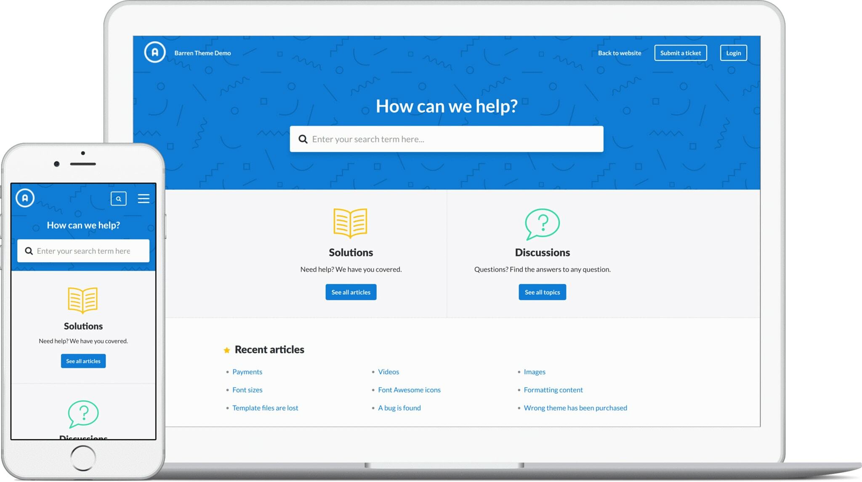Click the Login button in top navigation
This screenshot has width=862, height=482.
(x=733, y=53)
